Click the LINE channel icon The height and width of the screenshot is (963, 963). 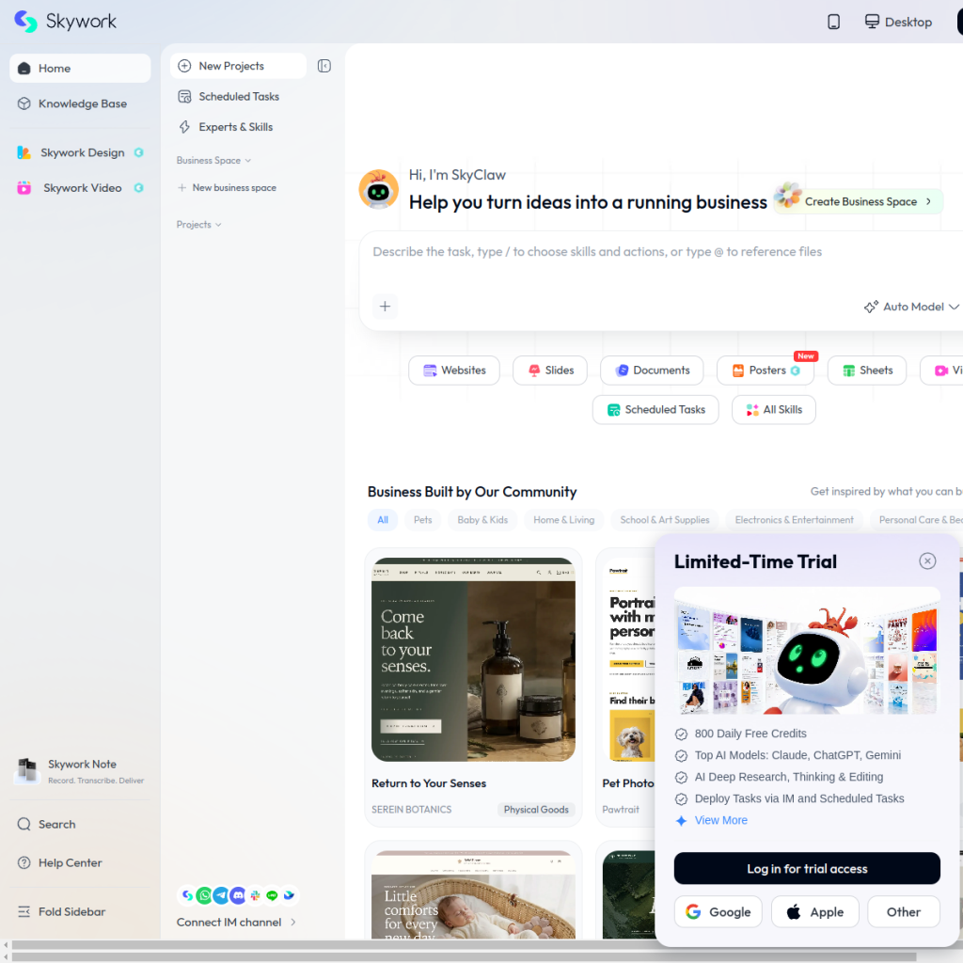pyautogui.click(x=272, y=895)
